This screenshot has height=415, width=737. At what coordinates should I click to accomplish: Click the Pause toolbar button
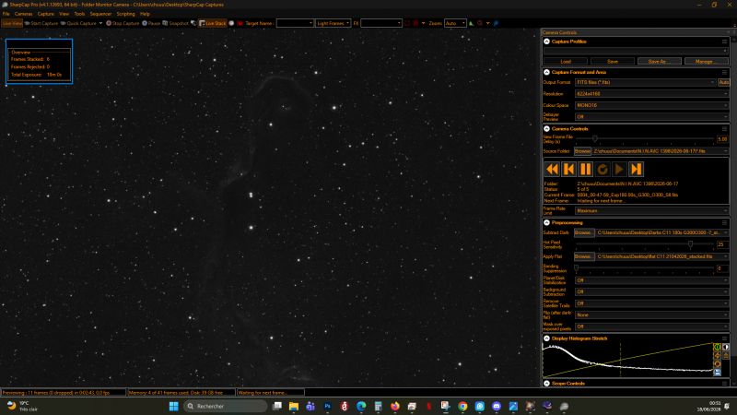point(151,23)
